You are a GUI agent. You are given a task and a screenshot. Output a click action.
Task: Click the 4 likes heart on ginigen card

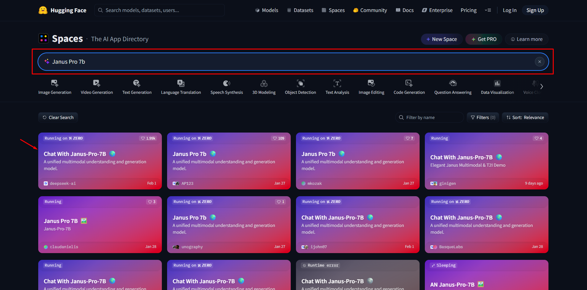[x=536, y=138]
